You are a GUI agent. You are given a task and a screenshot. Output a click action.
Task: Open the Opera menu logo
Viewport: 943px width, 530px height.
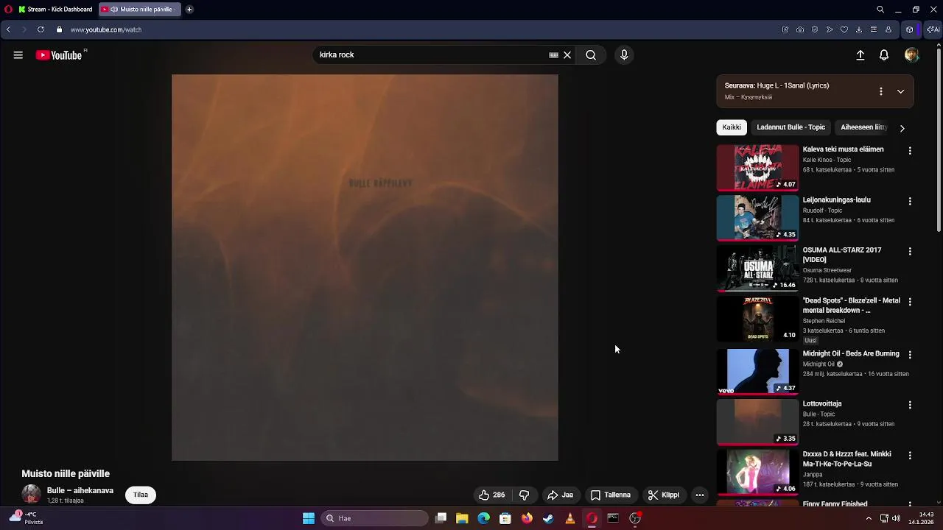[8, 10]
